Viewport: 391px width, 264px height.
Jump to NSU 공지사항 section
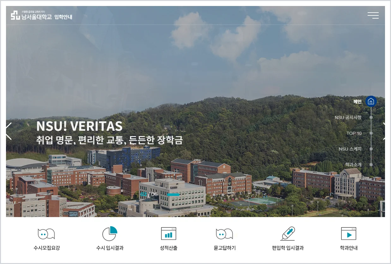pos(348,118)
